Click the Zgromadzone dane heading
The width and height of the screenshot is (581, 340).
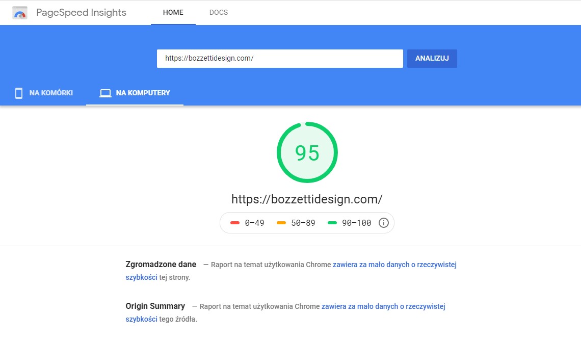pyautogui.click(x=161, y=265)
